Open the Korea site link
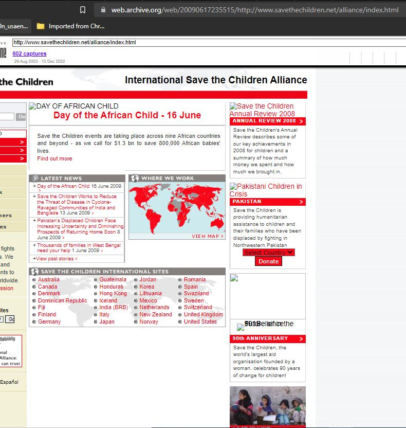 tap(146, 287)
